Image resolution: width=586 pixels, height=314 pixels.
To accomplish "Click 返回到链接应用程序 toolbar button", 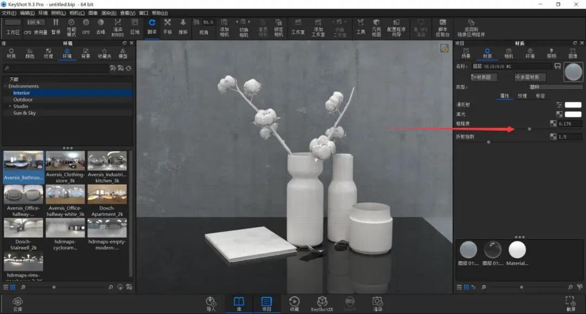I will (471, 28).
